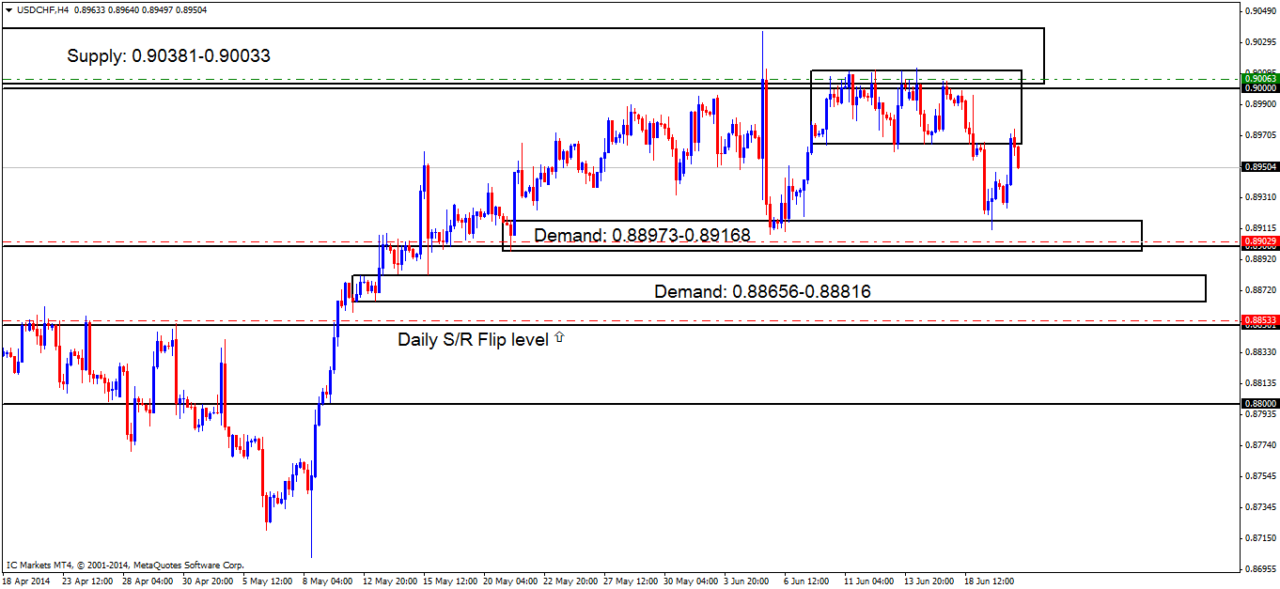
Task: Click the 0.88920 price scale value
Action: pos(1260,259)
